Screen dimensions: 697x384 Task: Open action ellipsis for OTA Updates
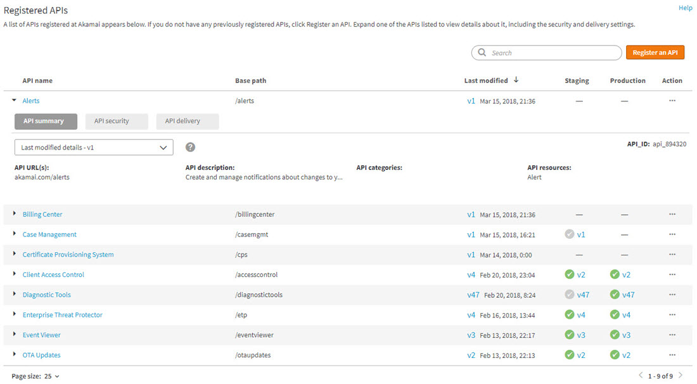[x=672, y=355]
